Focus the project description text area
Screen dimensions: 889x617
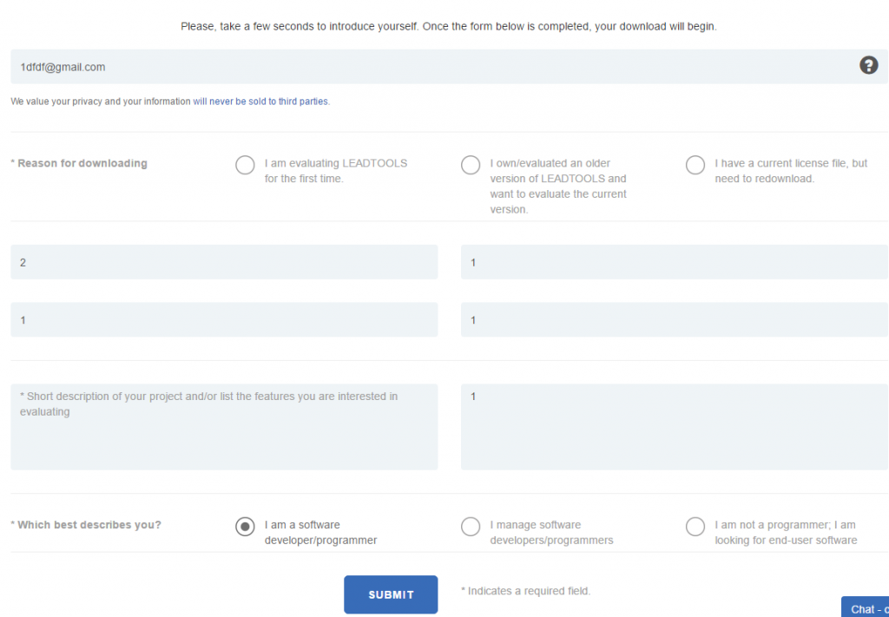(224, 427)
